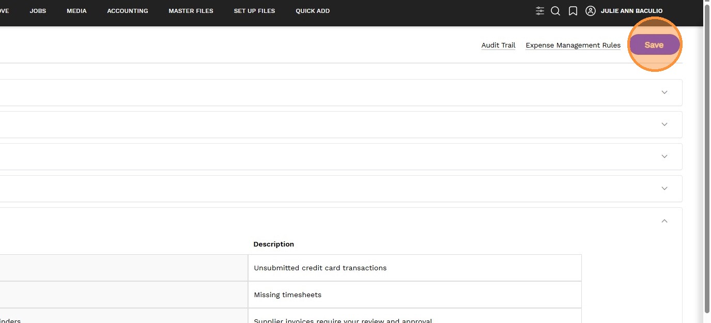Expand the first collapsed section chevron

[x=664, y=93]
